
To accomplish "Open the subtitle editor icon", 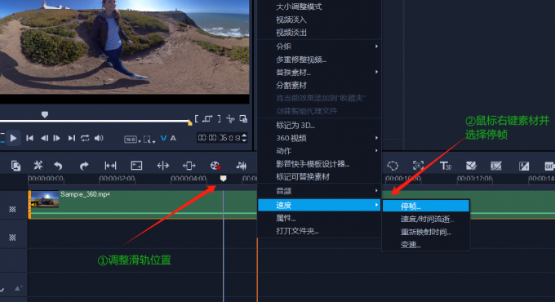I will [x=524, y=166].
